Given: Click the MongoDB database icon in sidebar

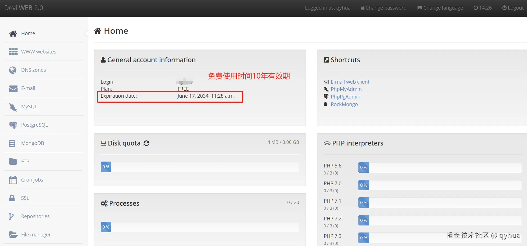Looking at the screenshot, I should click(x=12, y=143).
